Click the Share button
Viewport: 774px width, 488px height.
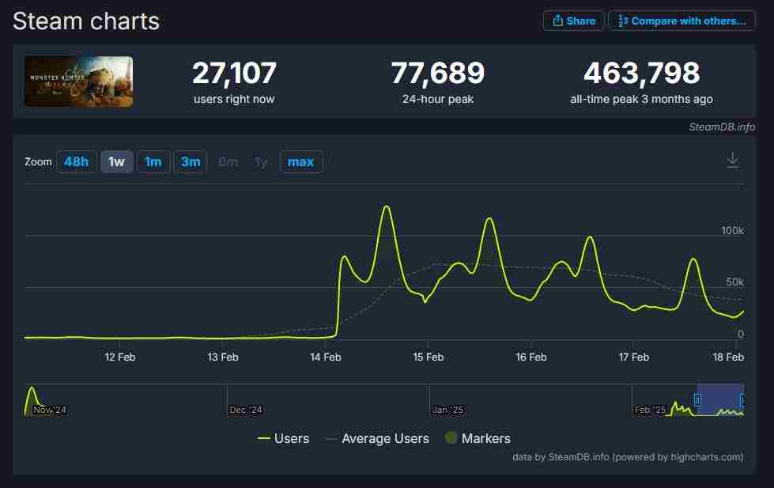[x=574, y=21]
